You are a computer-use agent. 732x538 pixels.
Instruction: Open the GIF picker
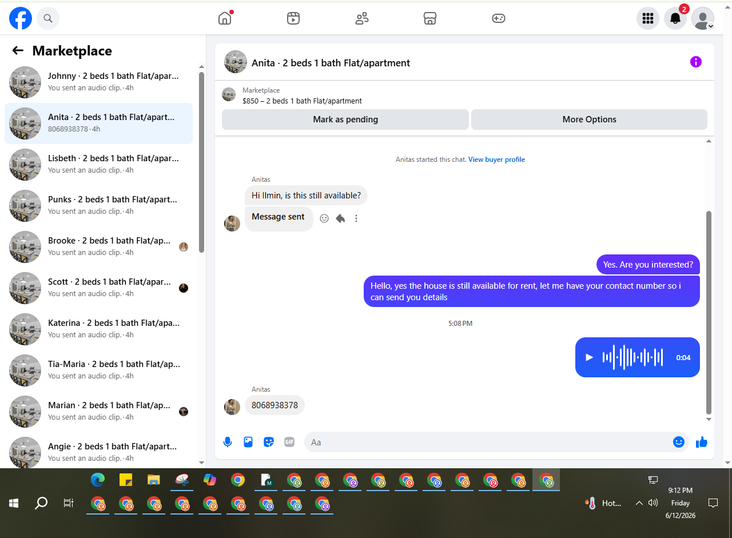click(289, 442)
